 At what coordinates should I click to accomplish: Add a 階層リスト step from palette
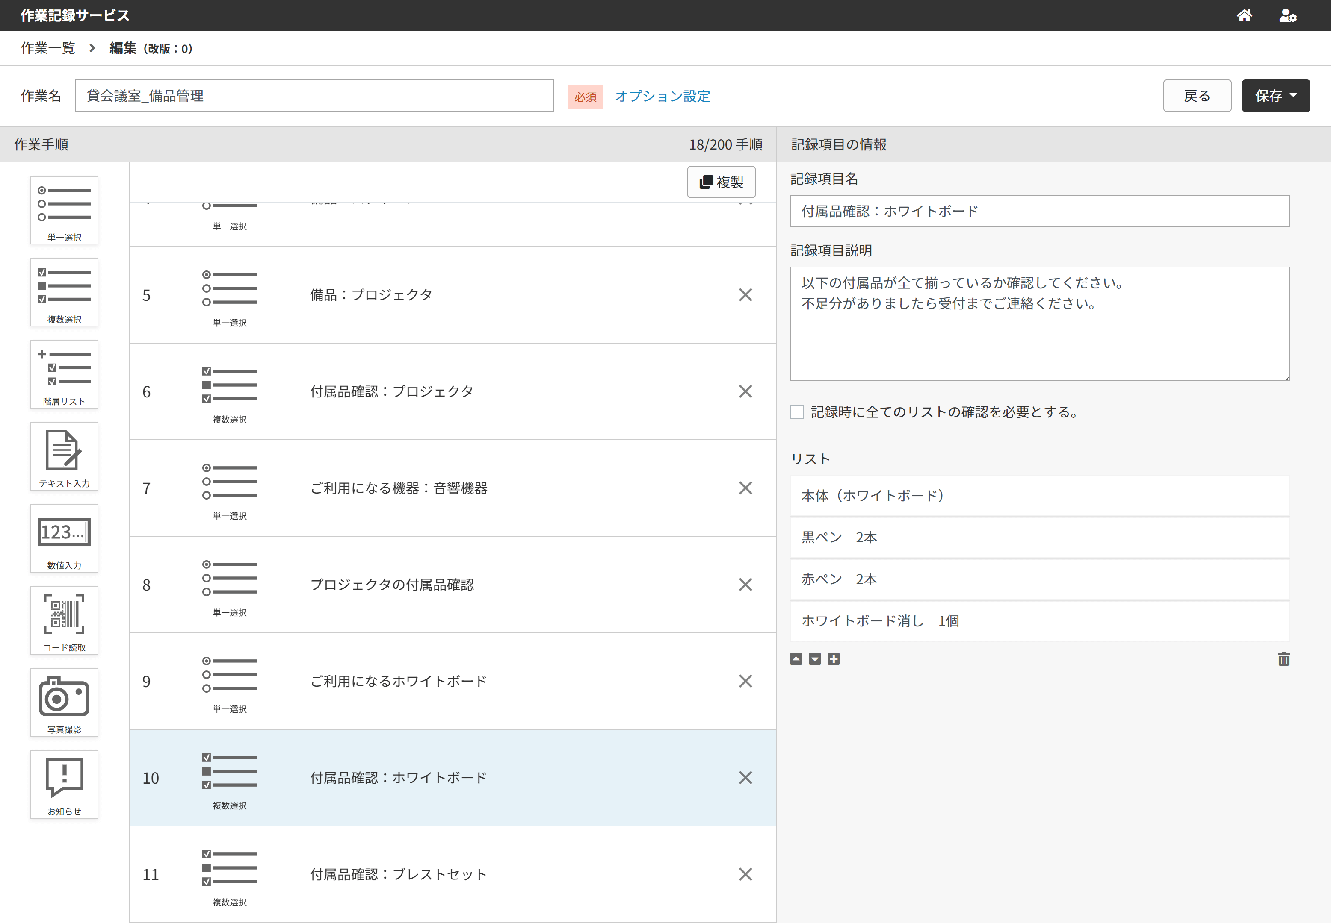[x=64, y=375]
